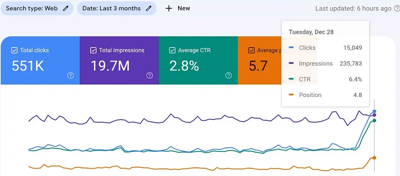This screenshot has width=400, height=176.
Task: Toggle the Total impressions checkbox
Action: [x=93, y=50]
